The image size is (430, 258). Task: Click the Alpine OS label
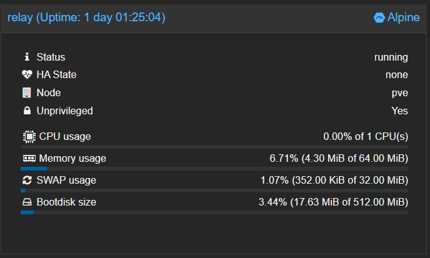403,17
